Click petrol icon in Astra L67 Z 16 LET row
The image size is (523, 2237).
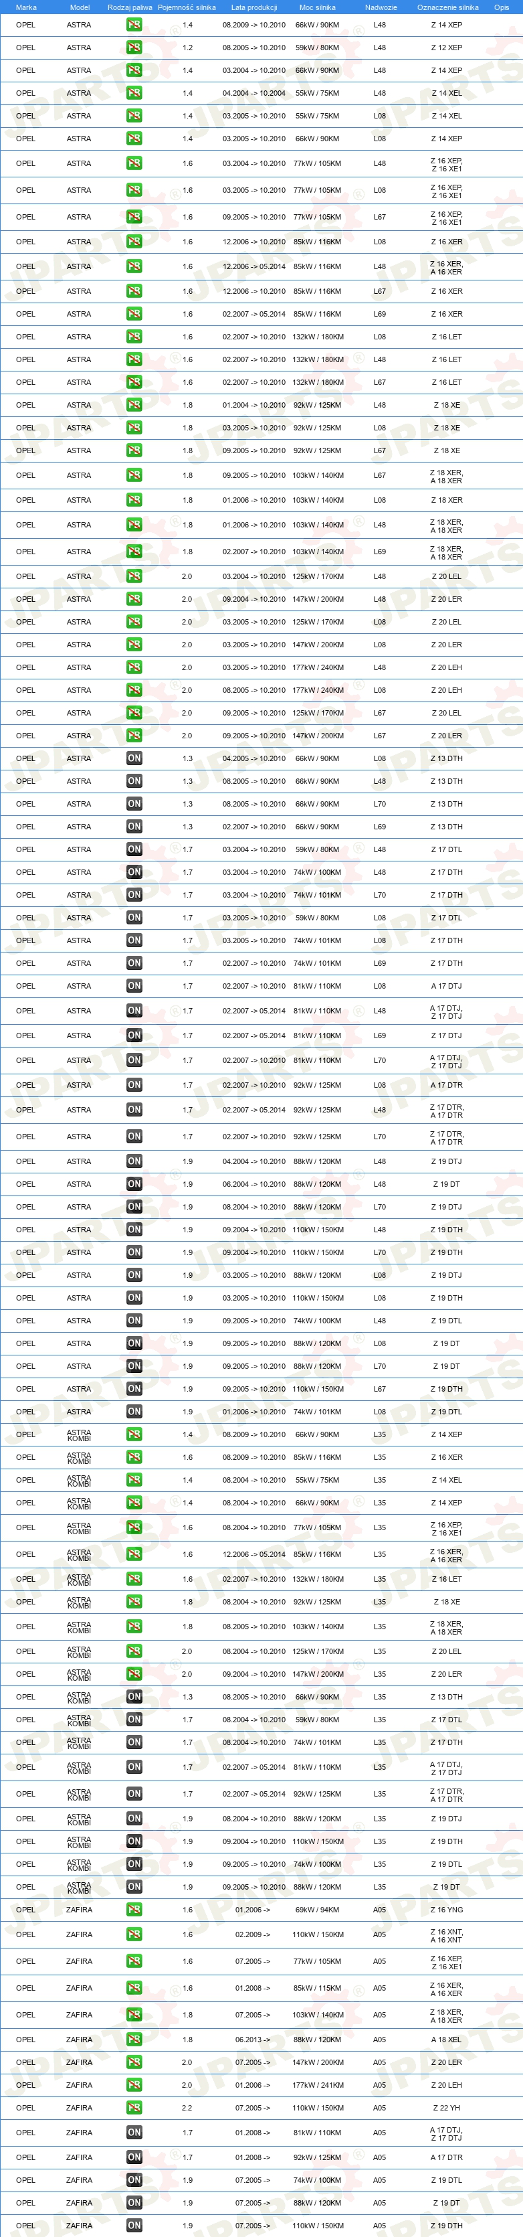[x=134, y=382]
